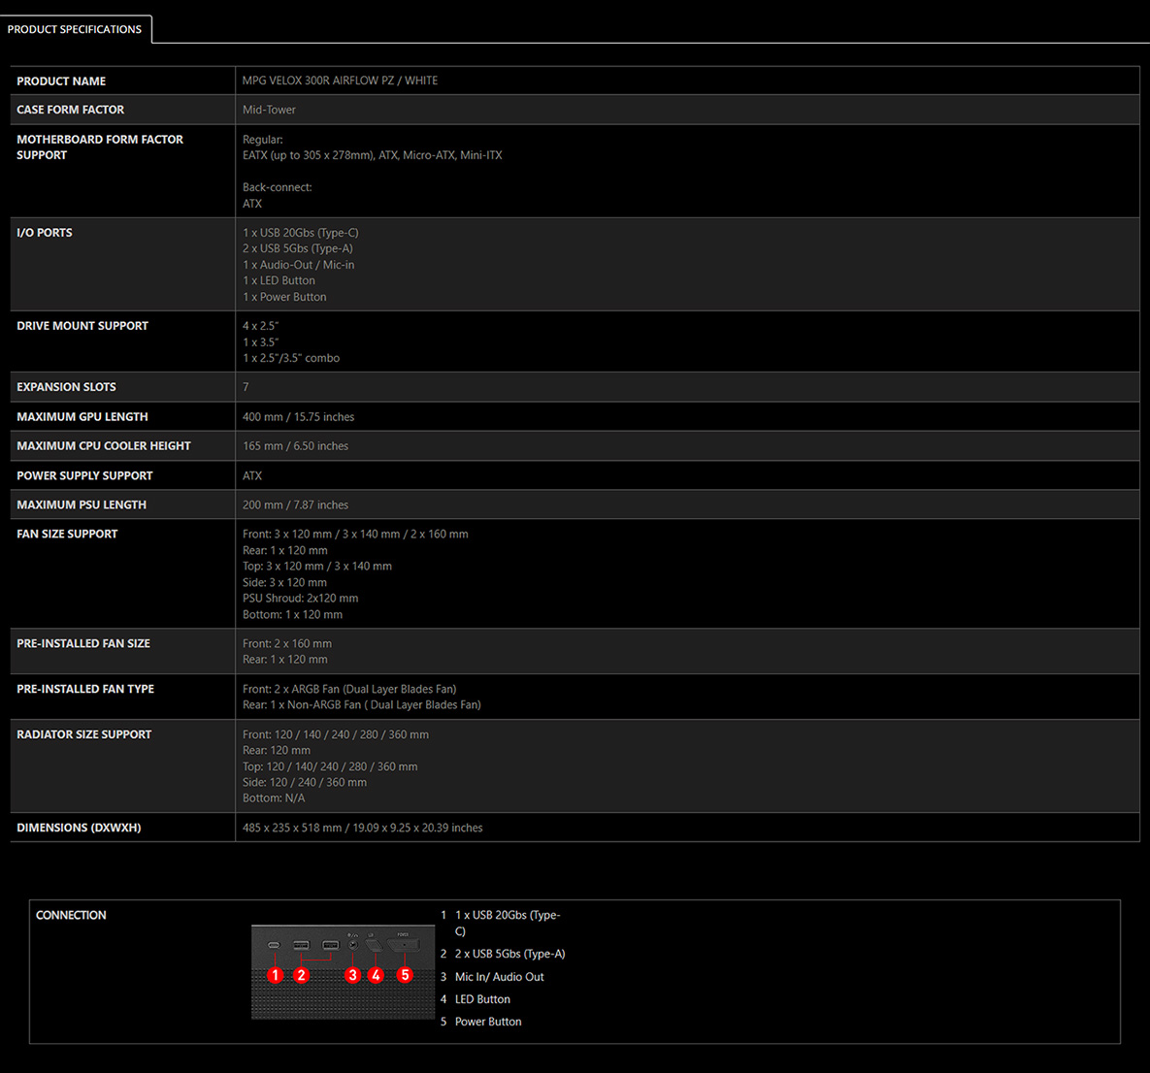Image resolution: width=1150 pixels, height=1073 pixels.
Task: Click the 'Mid-Tower' case form factor value
Action: (269, 110)
